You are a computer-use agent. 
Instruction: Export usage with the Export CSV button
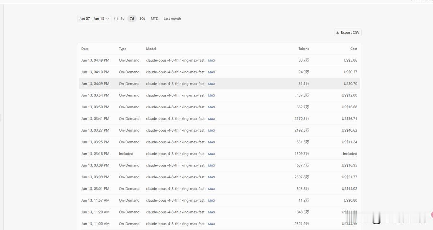click(x=348, y=32)
